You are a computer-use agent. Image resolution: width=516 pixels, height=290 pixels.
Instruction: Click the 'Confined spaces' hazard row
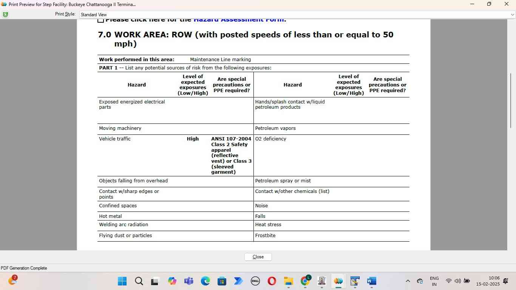(x=118, y=206)
